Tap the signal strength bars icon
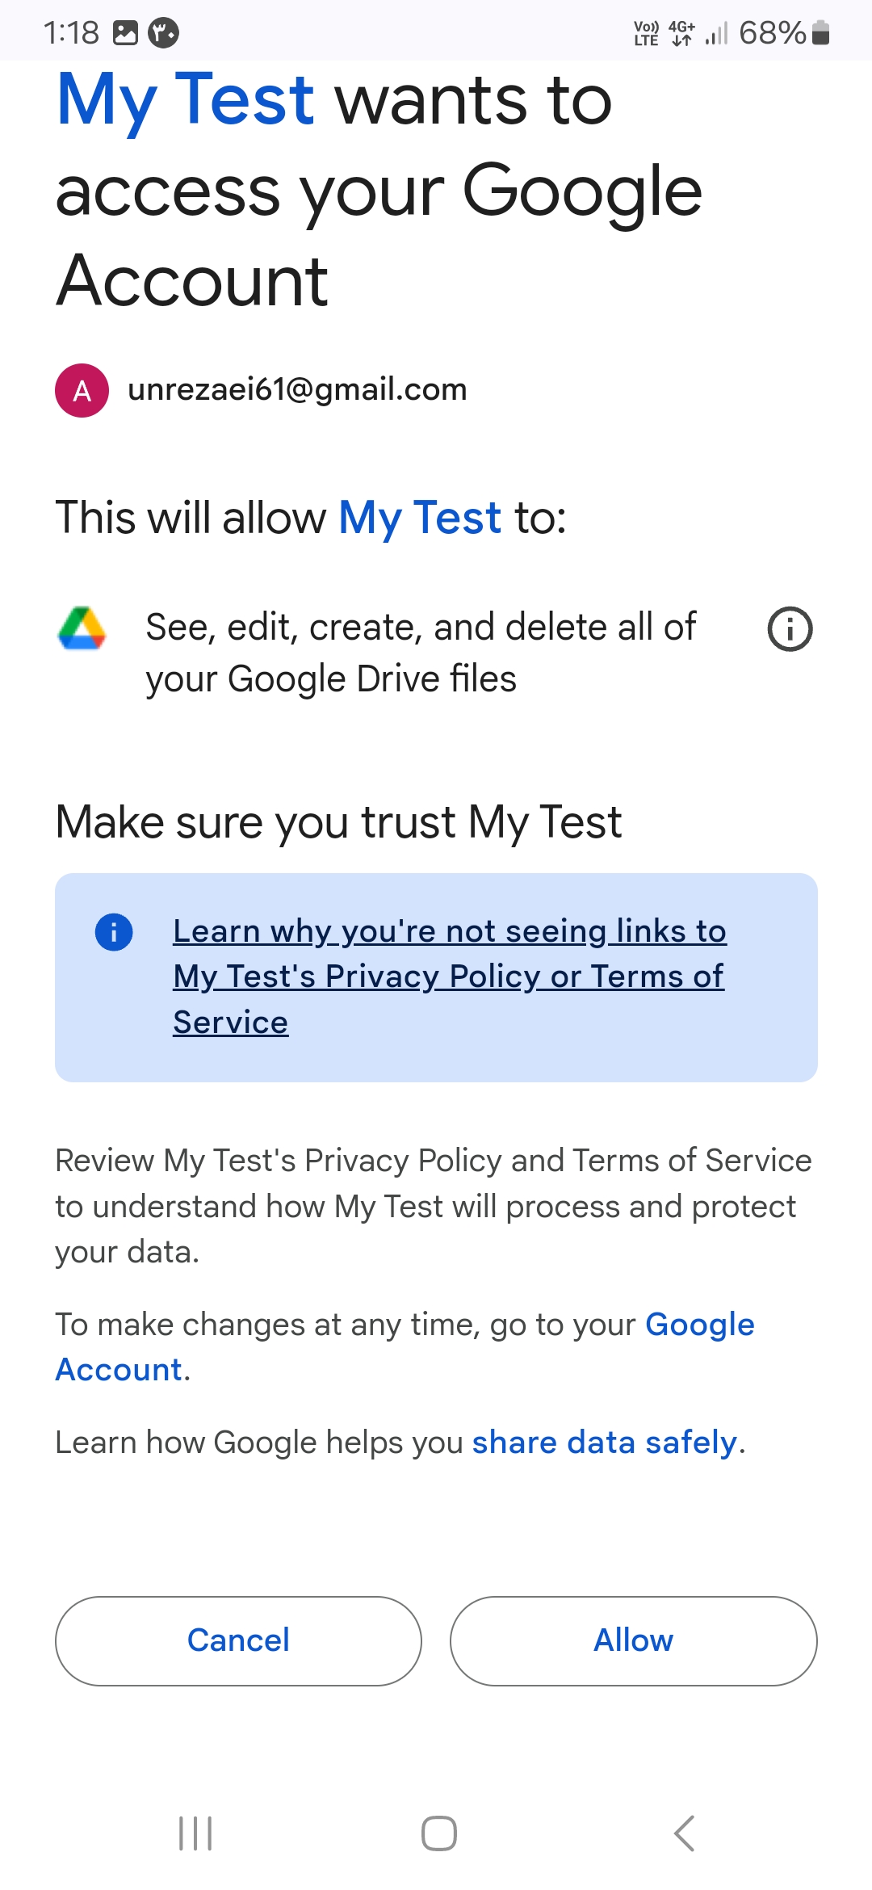This screenshot has width=872, height=1890. click(716, 33)
